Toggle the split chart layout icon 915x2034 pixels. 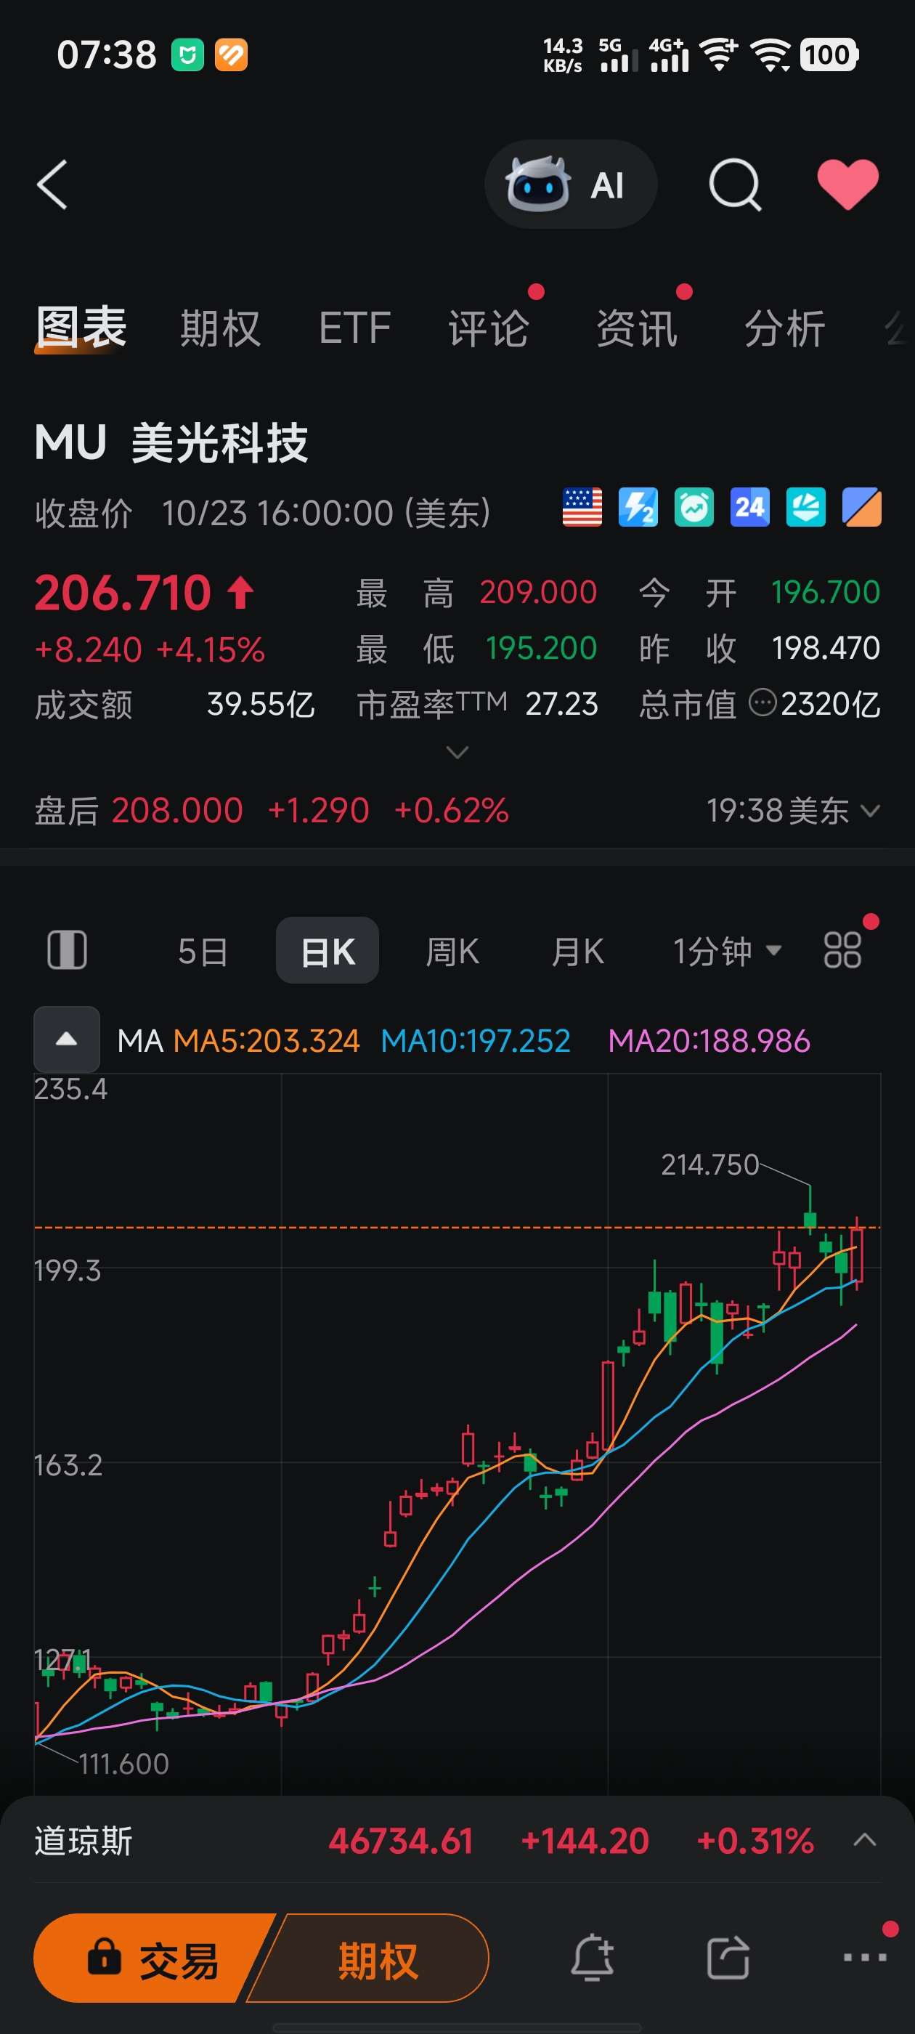67,950
